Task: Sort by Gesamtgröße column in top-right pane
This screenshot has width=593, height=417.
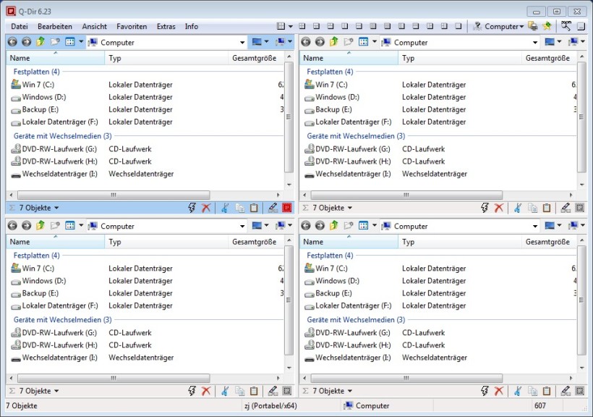Action: tap(549, 58)
